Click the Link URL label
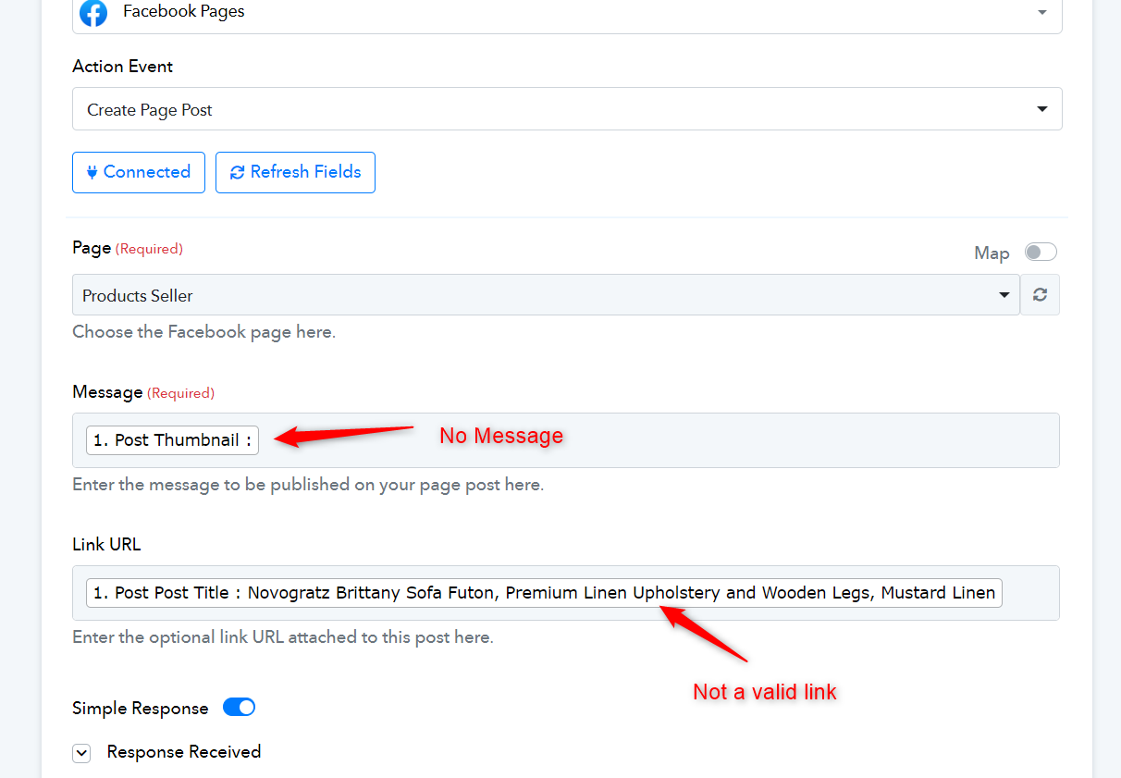 coord(106,545)
